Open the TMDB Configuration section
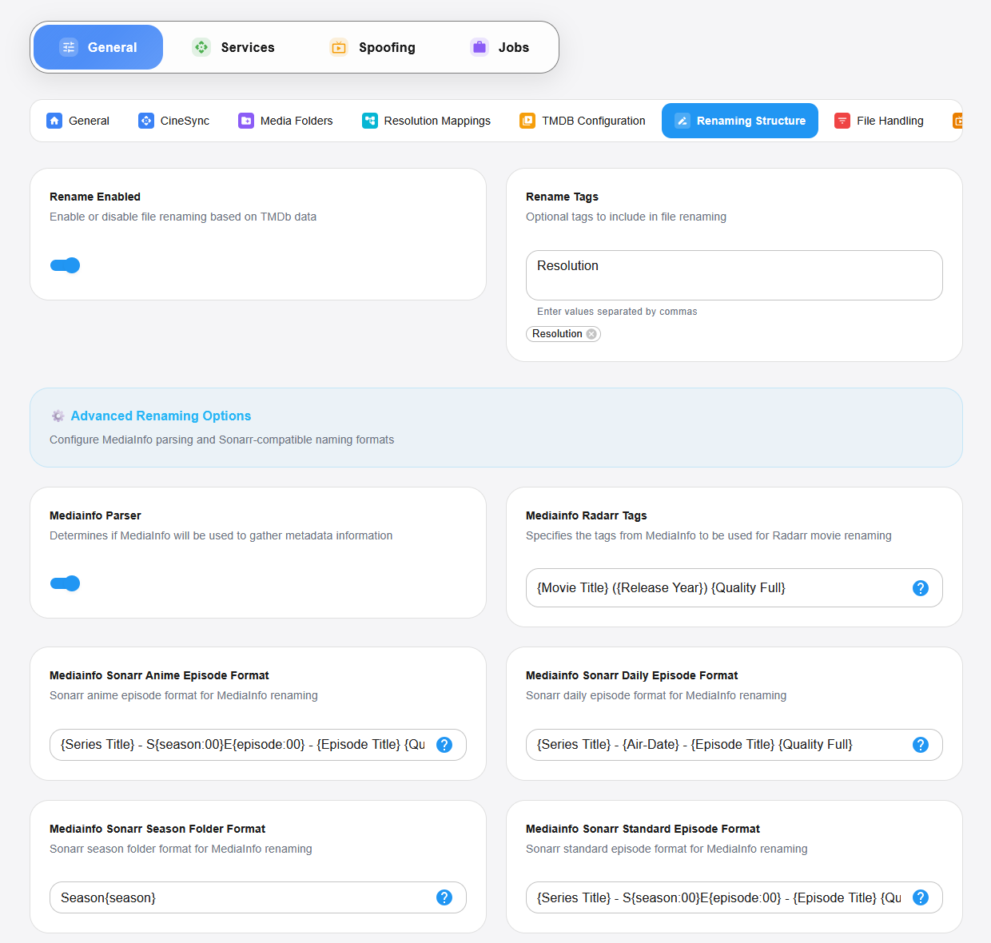 pyautogui.click(x=583, y=121)
